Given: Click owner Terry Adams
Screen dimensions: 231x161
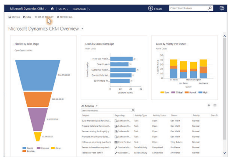Looking at the screenshot, I should 176,142.
